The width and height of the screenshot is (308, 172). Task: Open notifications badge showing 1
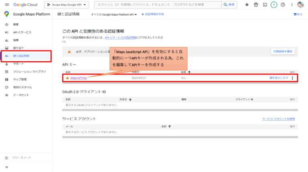tap(274, 5)
